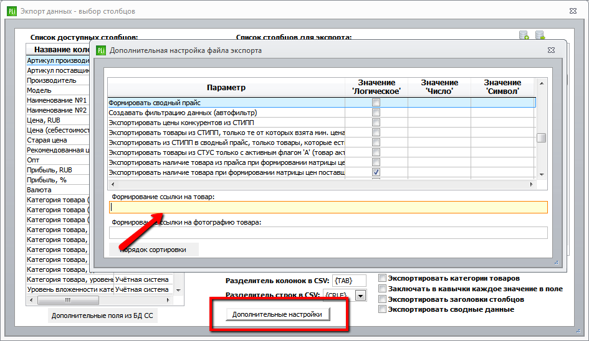Click the database export arrow icon

point(540,35)
